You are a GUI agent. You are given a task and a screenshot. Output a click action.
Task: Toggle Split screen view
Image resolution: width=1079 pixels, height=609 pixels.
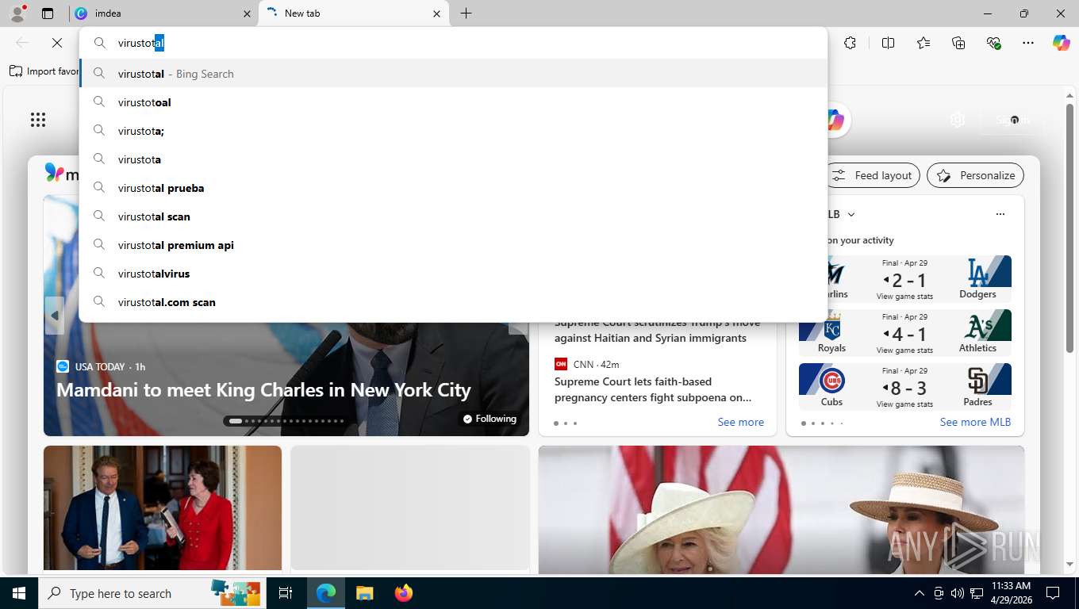click(x=888, y=43)
